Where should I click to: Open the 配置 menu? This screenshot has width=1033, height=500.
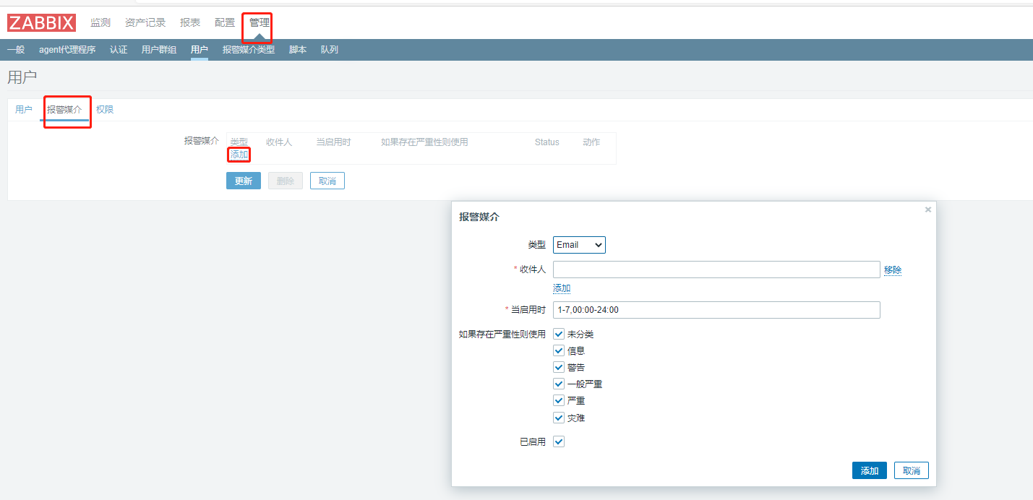[x=225, y=22]
